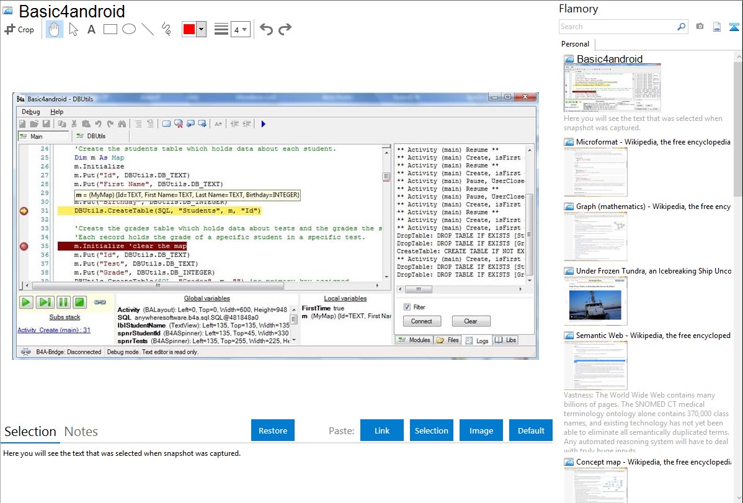Click the line thickness icon
Viewport: 743px width, 503px height.
tap(221, 29)
